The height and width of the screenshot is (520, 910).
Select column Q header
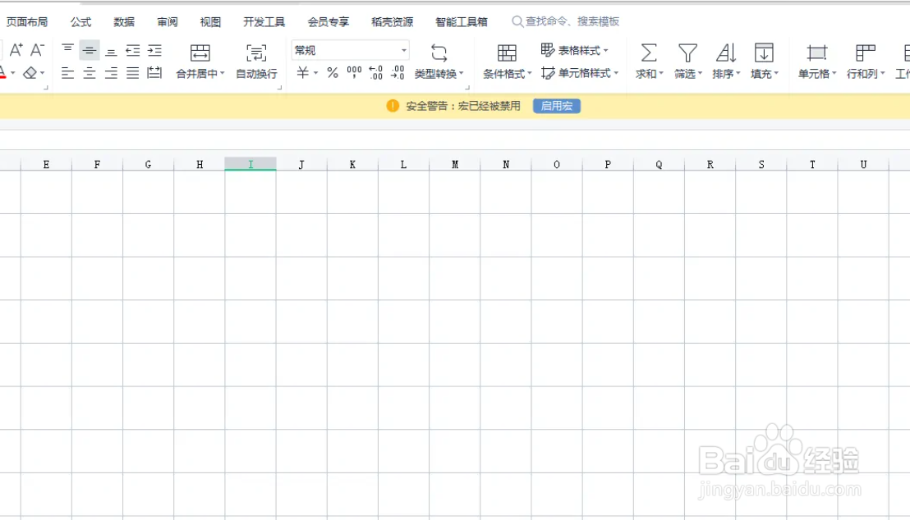(x=660, y=165)
